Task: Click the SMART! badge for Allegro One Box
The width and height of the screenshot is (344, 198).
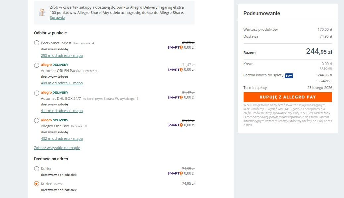Action: coord(175,125)
